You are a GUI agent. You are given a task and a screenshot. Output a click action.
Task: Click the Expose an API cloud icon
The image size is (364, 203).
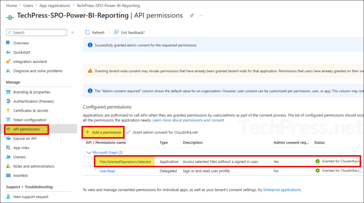8,138
